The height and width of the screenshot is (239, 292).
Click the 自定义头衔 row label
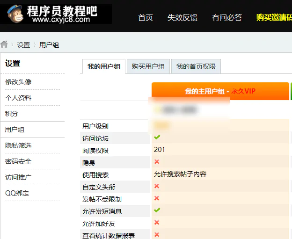tap(99, 187)
